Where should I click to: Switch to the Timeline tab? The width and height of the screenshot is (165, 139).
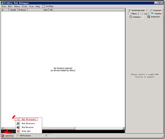(x=156, y=14)
